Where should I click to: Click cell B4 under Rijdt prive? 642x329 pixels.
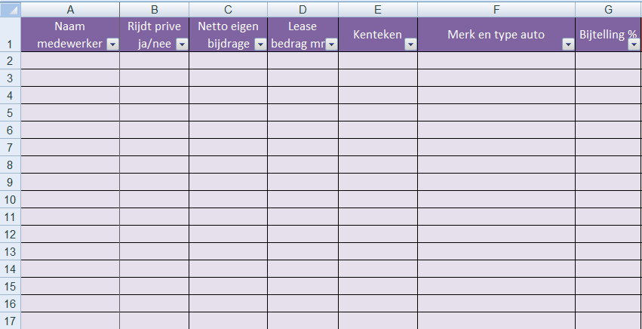point(155,95)
